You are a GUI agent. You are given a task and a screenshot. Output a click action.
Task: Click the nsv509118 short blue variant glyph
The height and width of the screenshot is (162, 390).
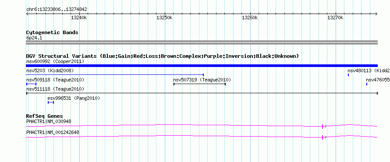click(x=32, y=84)
